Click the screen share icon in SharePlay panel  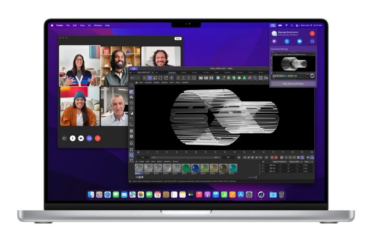point(312,42)
